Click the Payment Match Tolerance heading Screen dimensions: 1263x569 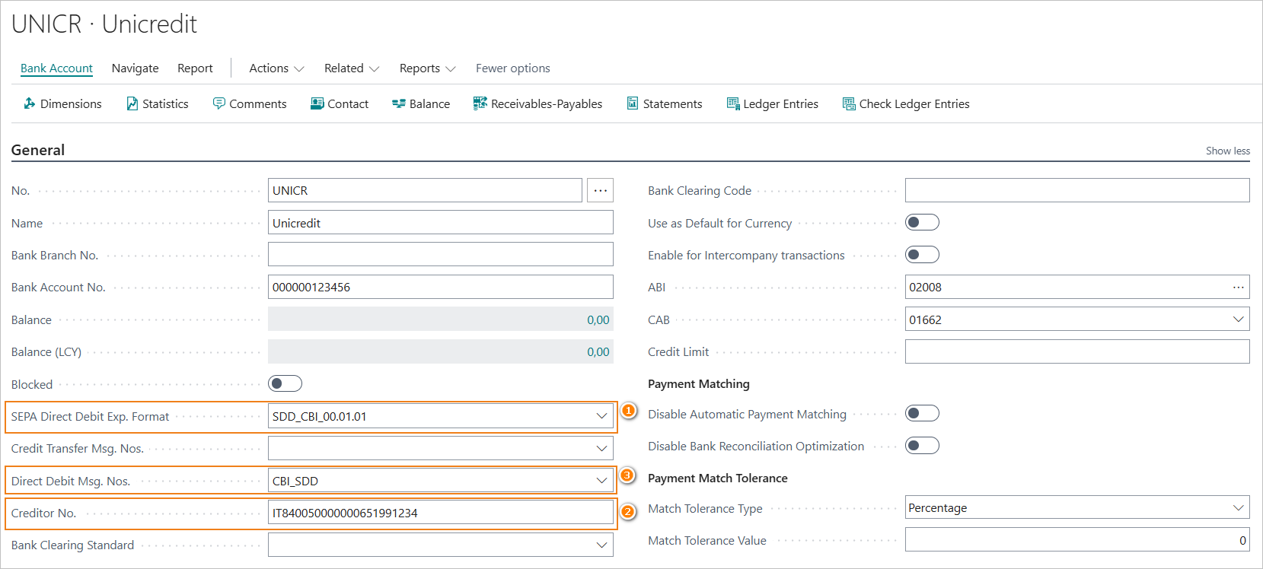point(717,478)
